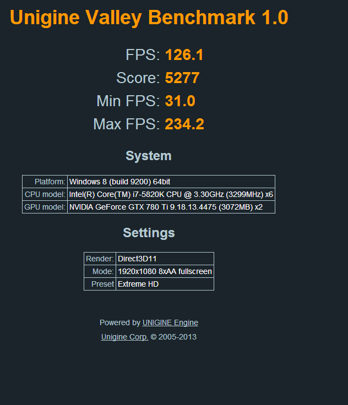Click the GPU model label cell
Viewport: 348px width, 405px height.
45,207
